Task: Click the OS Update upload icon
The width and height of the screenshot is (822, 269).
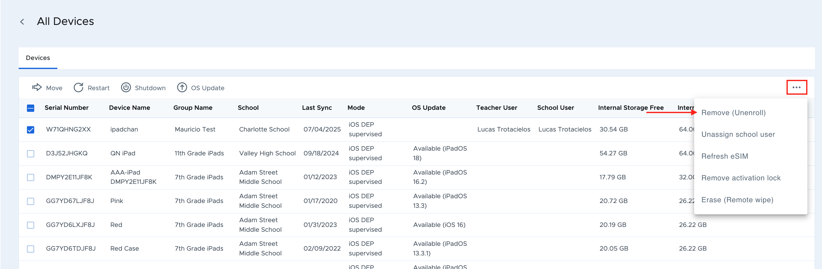Action: (x=182, y=87)
